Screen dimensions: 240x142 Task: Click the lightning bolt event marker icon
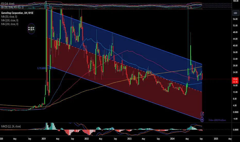pyautogui.click(x=202, y=114)
